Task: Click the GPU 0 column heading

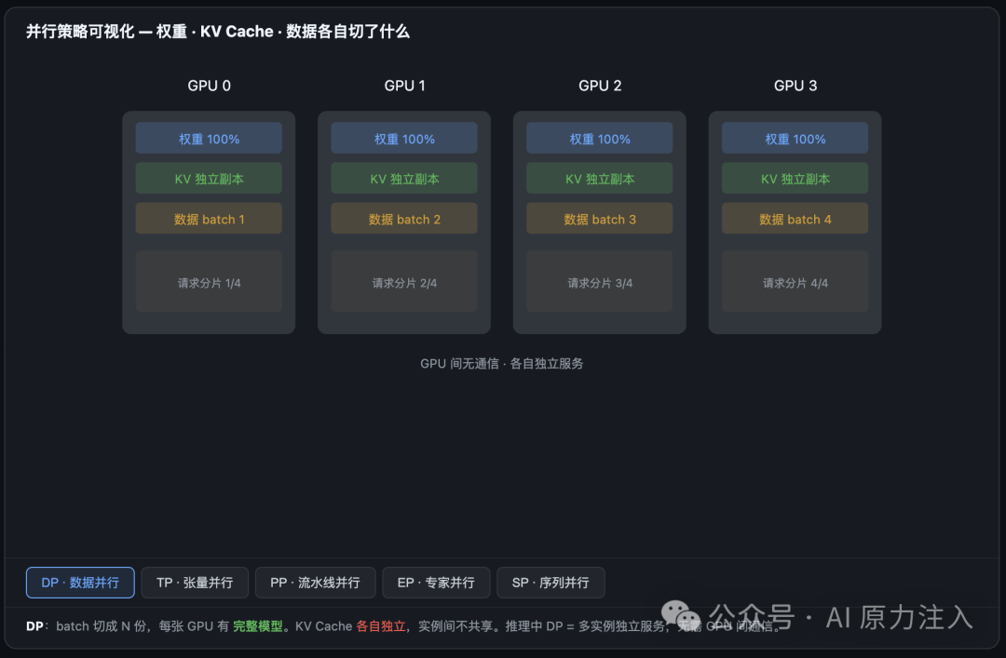Action: click(210, 86)
